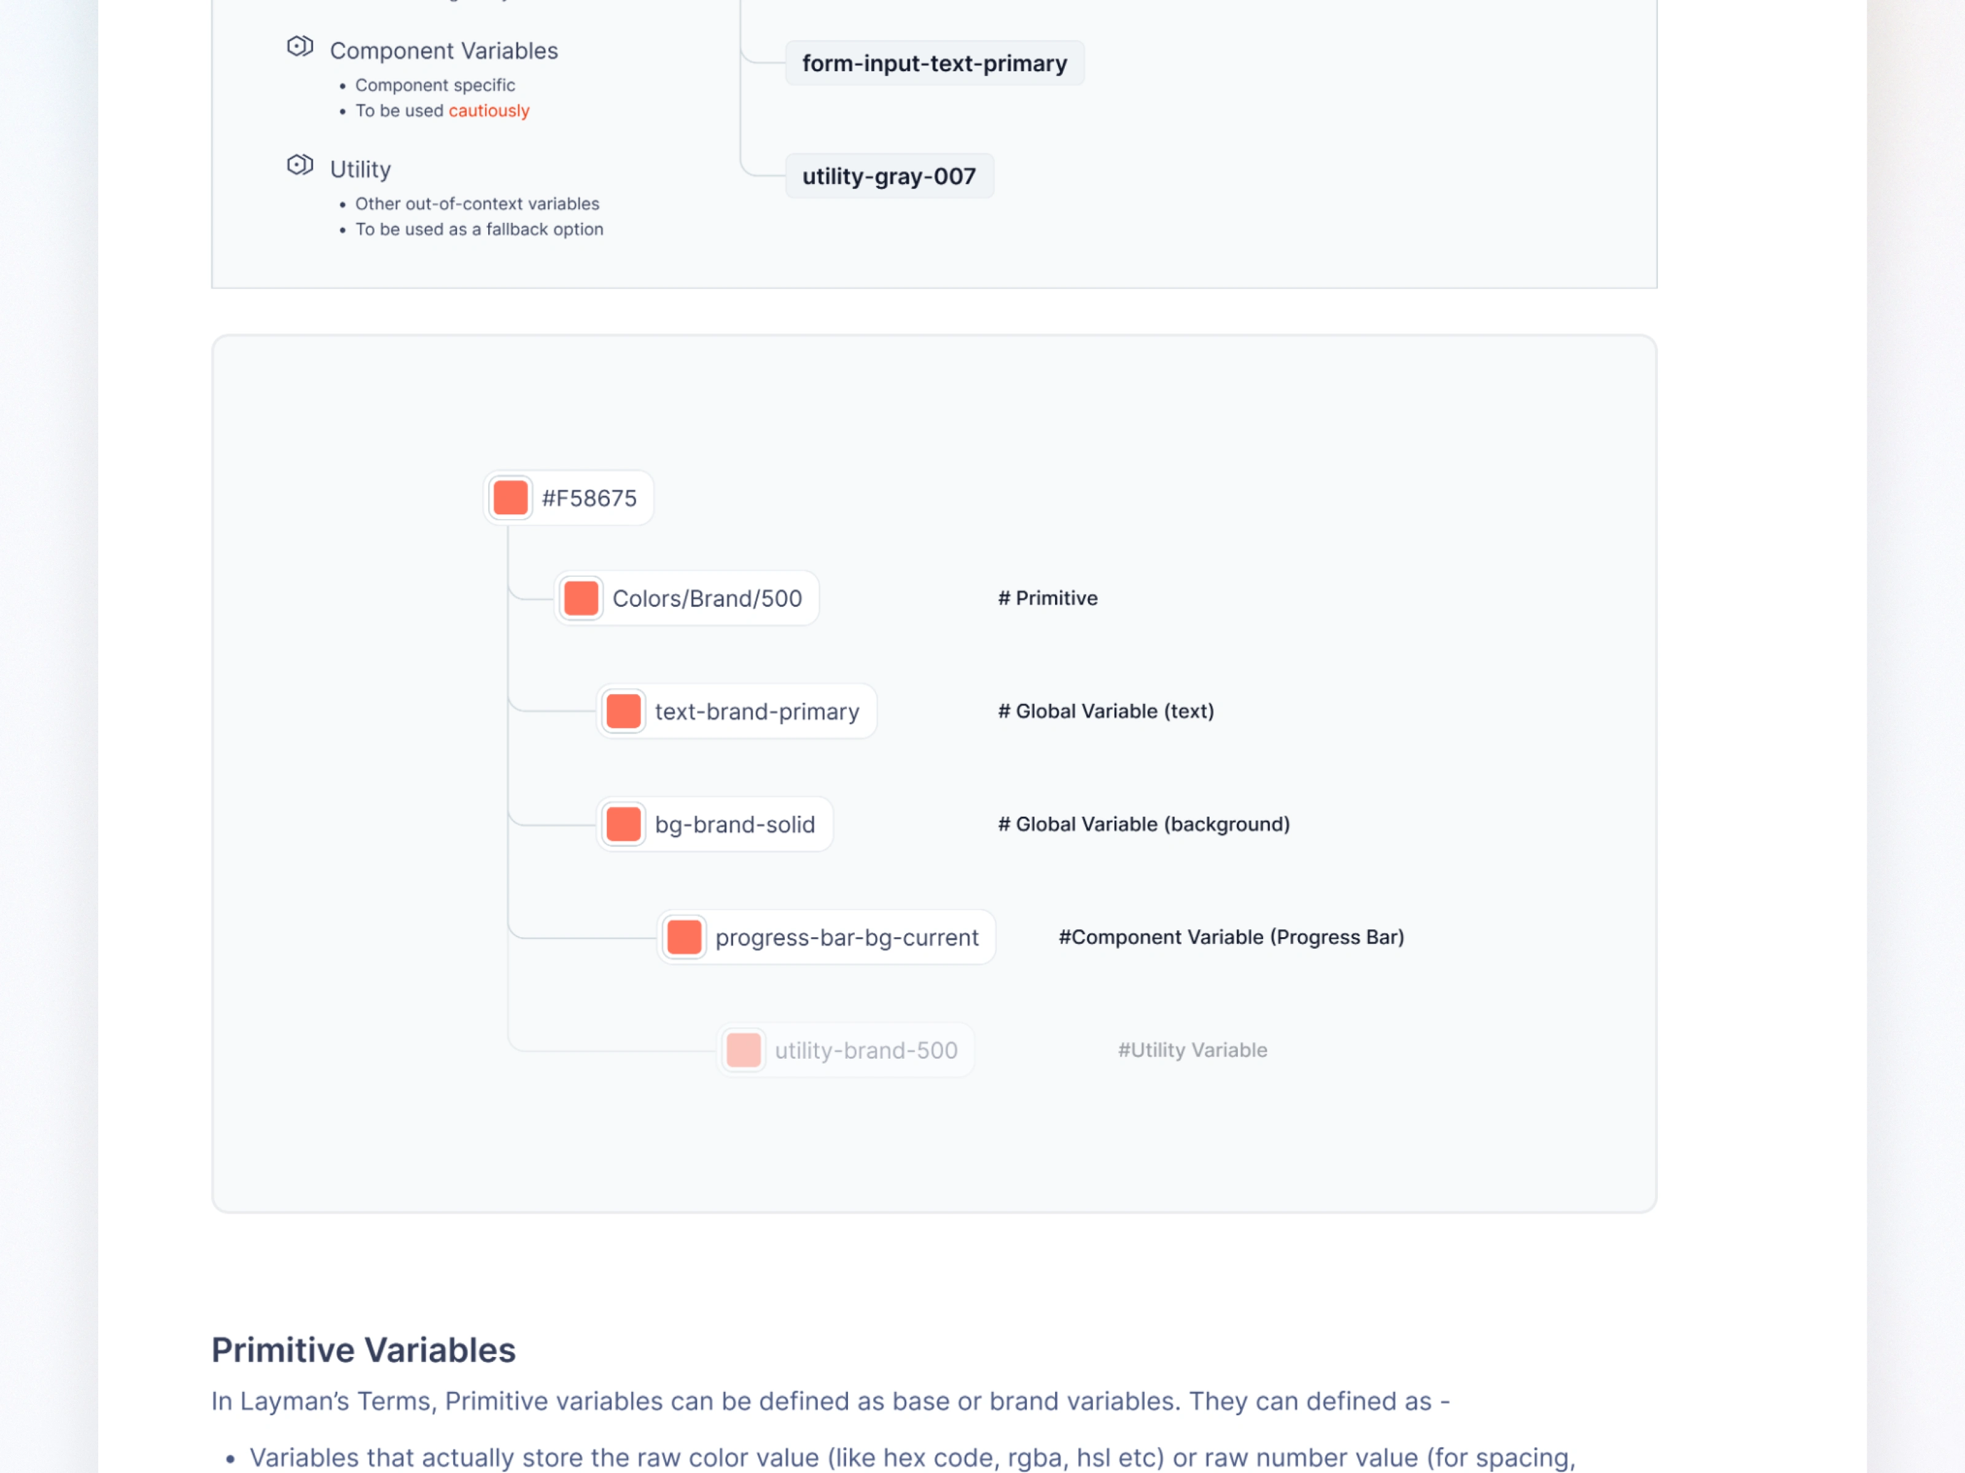Click "# Global Variable (background)" annotation
The width and height of the screenshot is (1965, 1473).
click(x=1143, y=824)
